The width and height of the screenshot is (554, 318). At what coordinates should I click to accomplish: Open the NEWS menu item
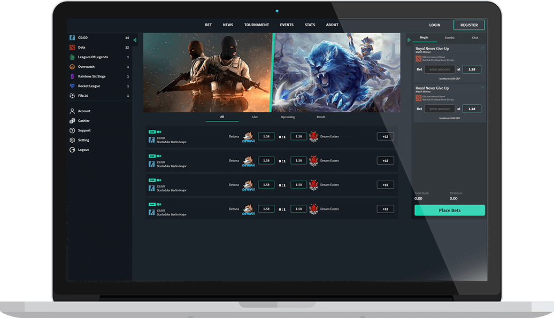click(228, 25)
